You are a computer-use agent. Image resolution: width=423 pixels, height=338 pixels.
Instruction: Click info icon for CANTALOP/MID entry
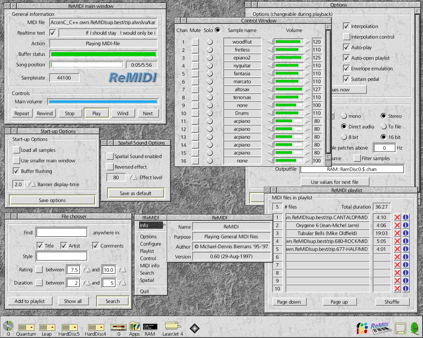[405, 217]
